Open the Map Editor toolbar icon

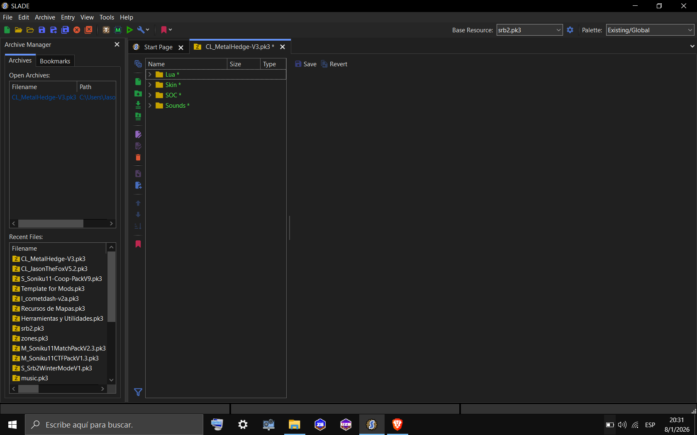click(x=118, y=30)
